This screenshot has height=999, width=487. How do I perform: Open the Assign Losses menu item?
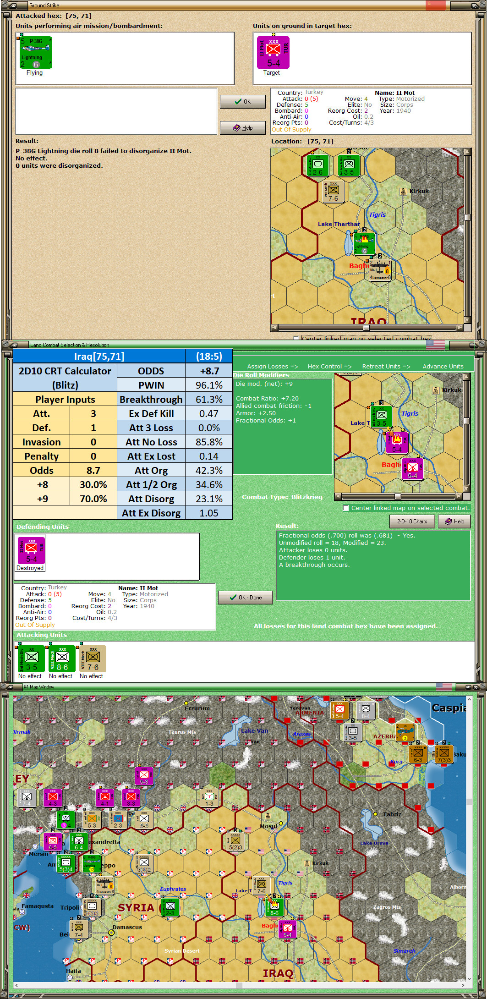273,366
